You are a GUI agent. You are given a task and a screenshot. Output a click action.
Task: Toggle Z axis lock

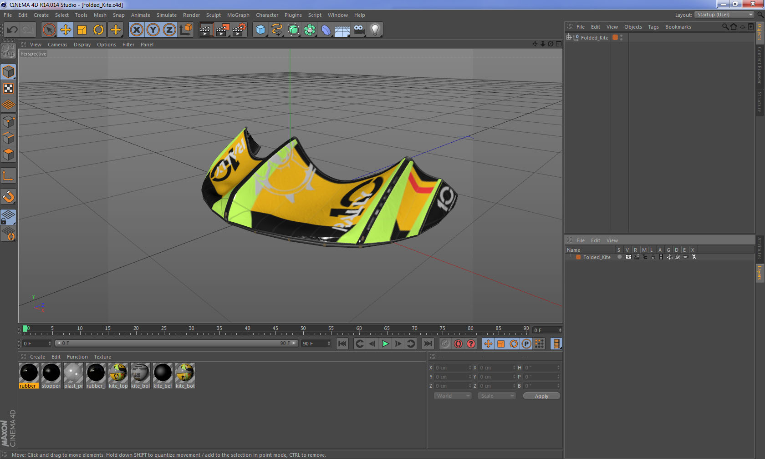click(169, 30)
